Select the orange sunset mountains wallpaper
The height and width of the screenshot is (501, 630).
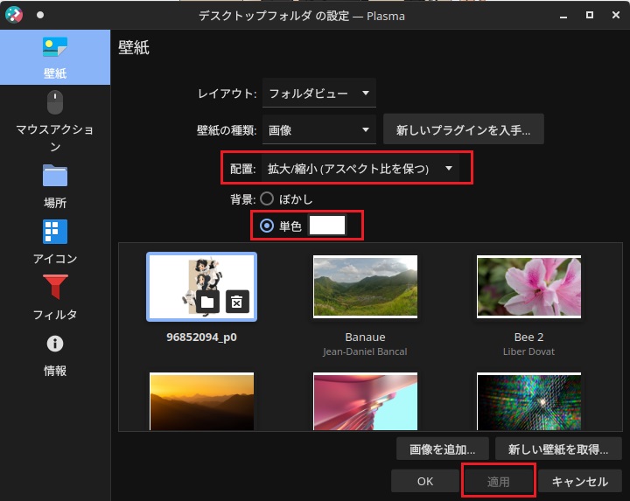click(202, 401)
